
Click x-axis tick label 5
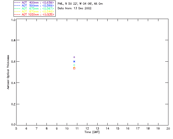click(16, 128)
